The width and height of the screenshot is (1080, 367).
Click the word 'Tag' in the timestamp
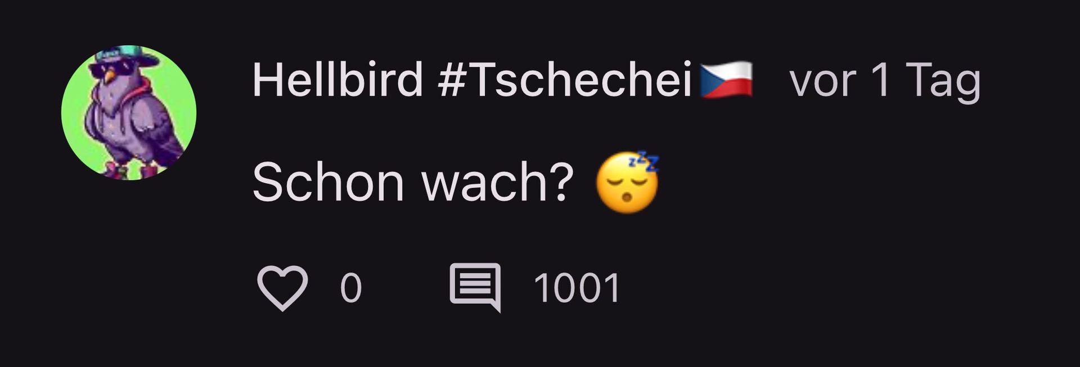click(943, 82)
